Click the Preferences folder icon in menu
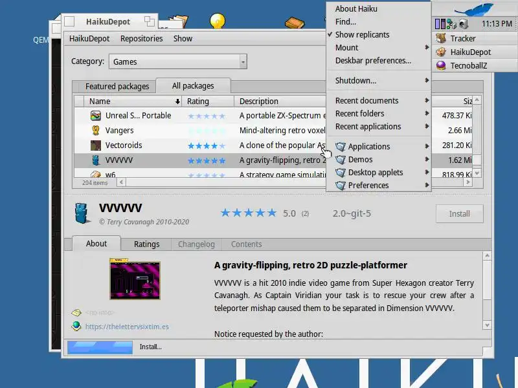Screen dimensions: 518x388 coord(341,186)
